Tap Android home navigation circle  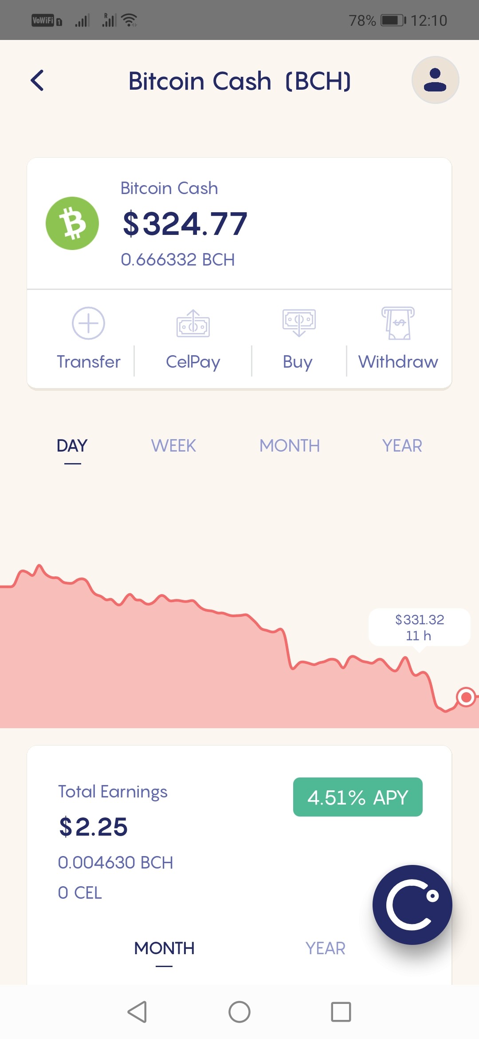point(239,1012)
